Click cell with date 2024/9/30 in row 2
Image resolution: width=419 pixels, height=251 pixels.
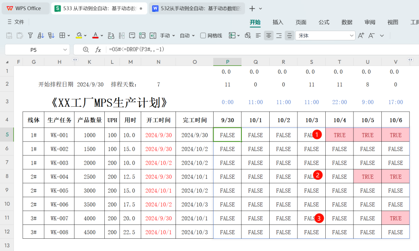[x=90, y=84]
